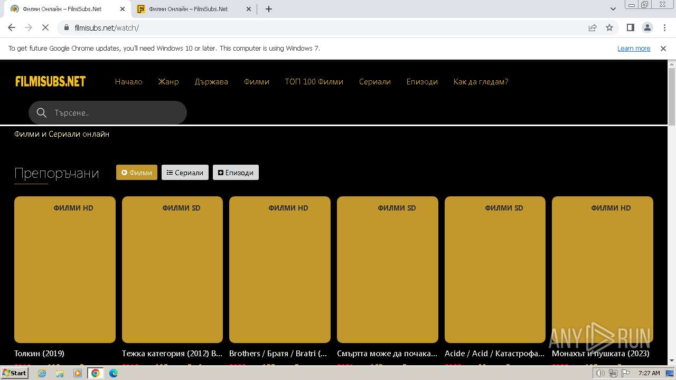Click Brothers / Братя / Bratri title
This screenshot has height=380, width=676.
coord(278,354)
